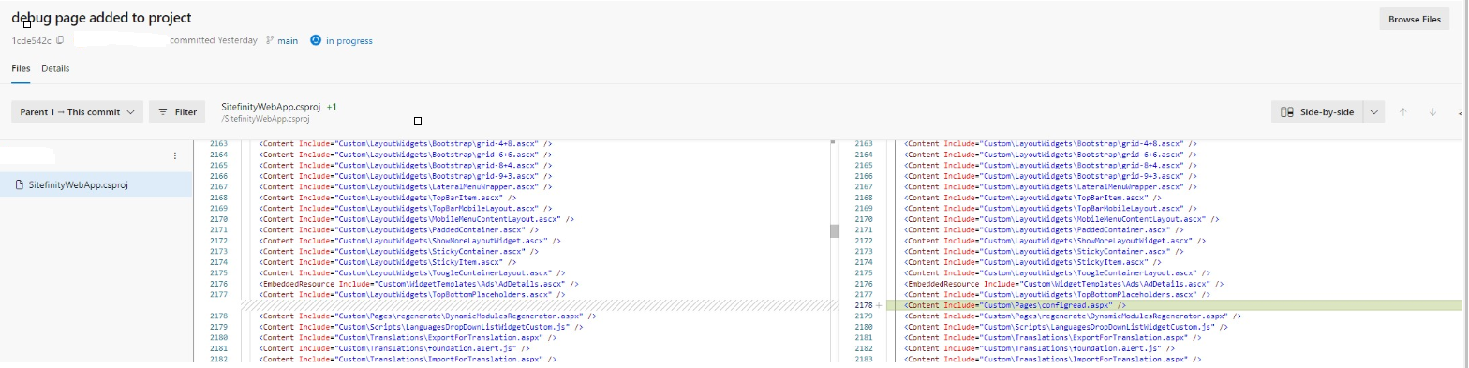The height and width of the screenshot is (368, 1469).
Task: Click the Browse Files button
Action: tap(1415, 20)
